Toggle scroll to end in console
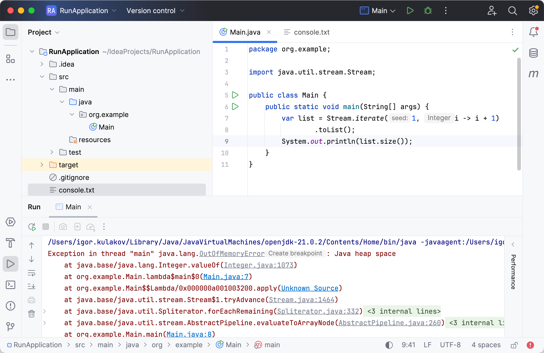Viewport: 544px width, 353px height. [32, 286]
